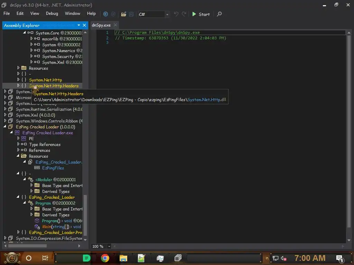Click the Undo toolbar icon
Screen dimensions: 354x265
click(x=176, y=14)
